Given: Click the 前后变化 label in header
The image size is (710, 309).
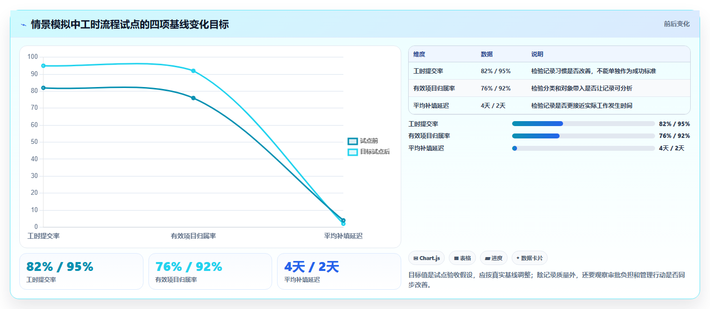Looking at the screenshot, I should pos(676,24).
